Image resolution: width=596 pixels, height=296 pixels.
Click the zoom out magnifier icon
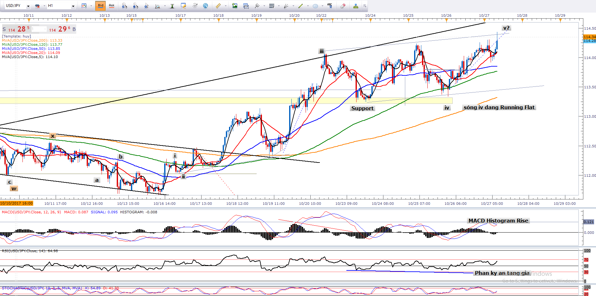click(135, 6)
